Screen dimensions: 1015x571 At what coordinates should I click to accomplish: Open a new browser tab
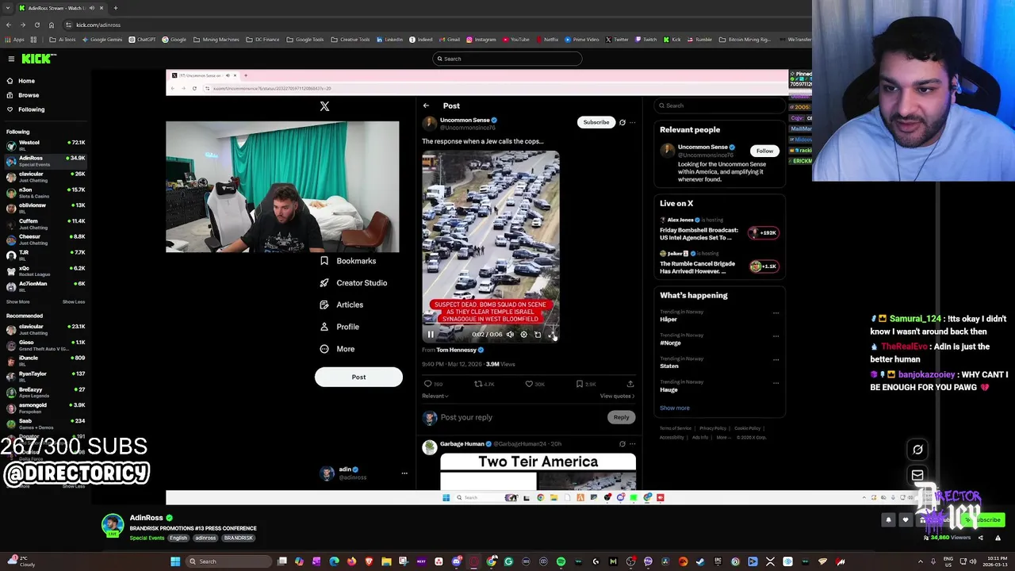(x=115, y=8)
